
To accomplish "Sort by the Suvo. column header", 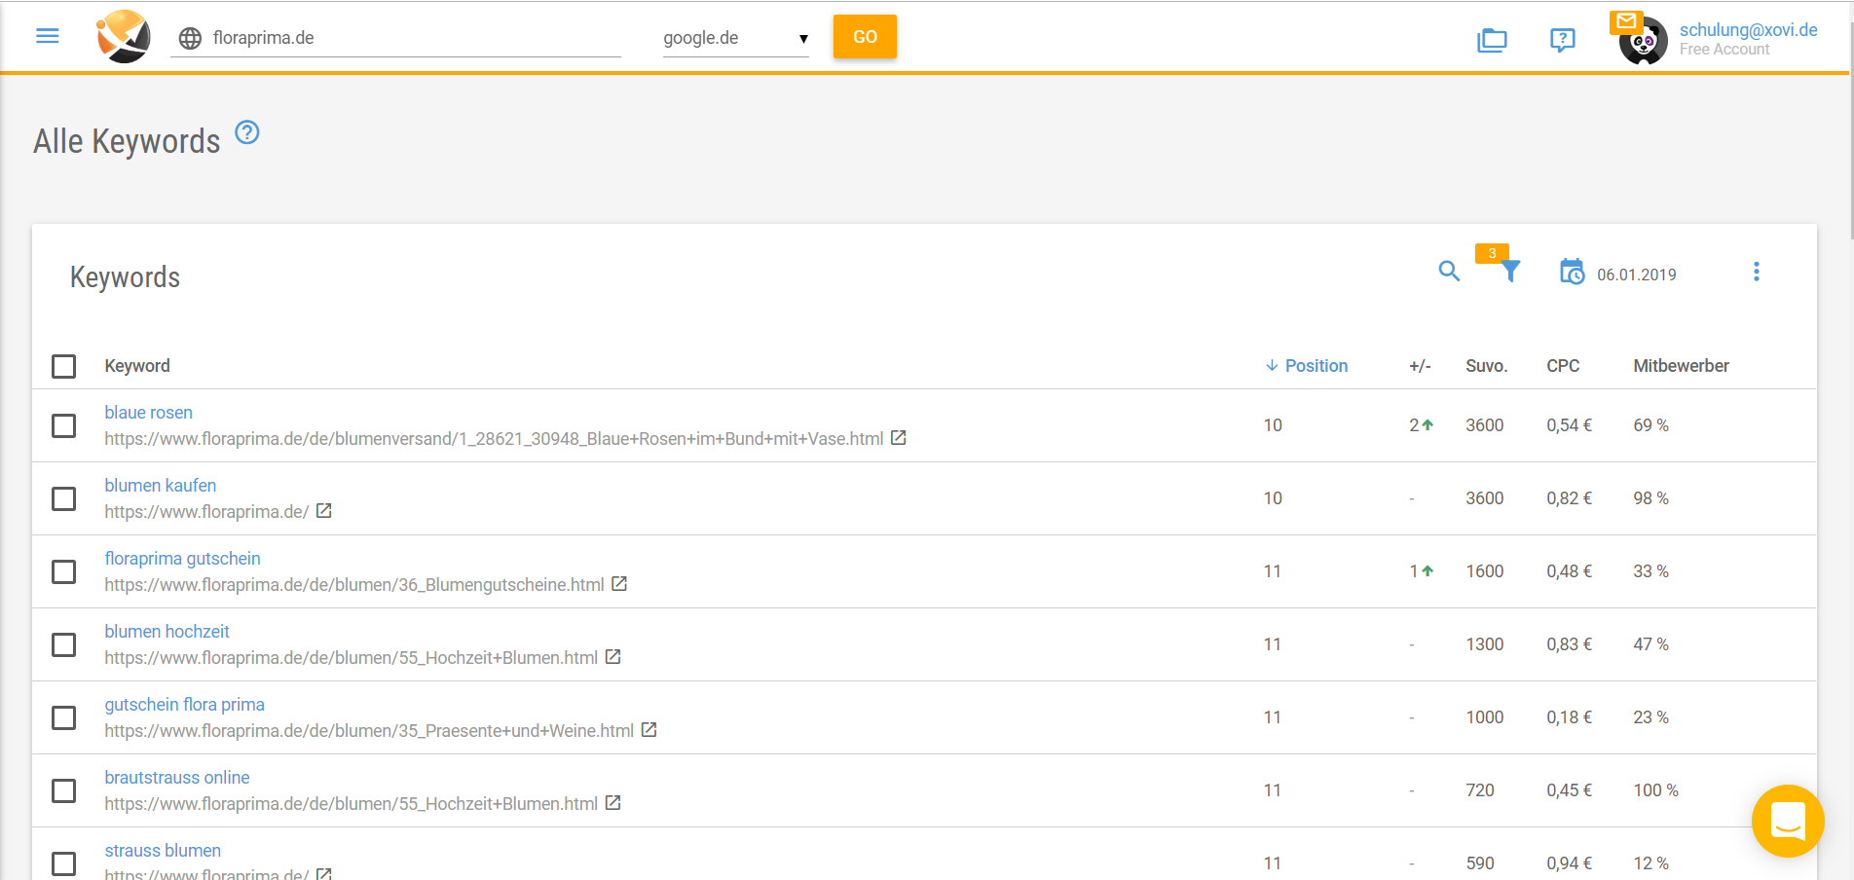I will tap(1486, 366).
